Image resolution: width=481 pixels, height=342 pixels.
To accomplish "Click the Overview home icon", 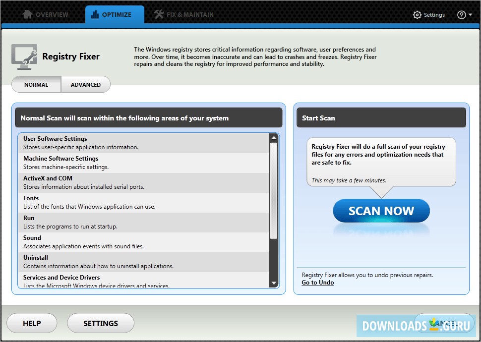I will [26, 14].
